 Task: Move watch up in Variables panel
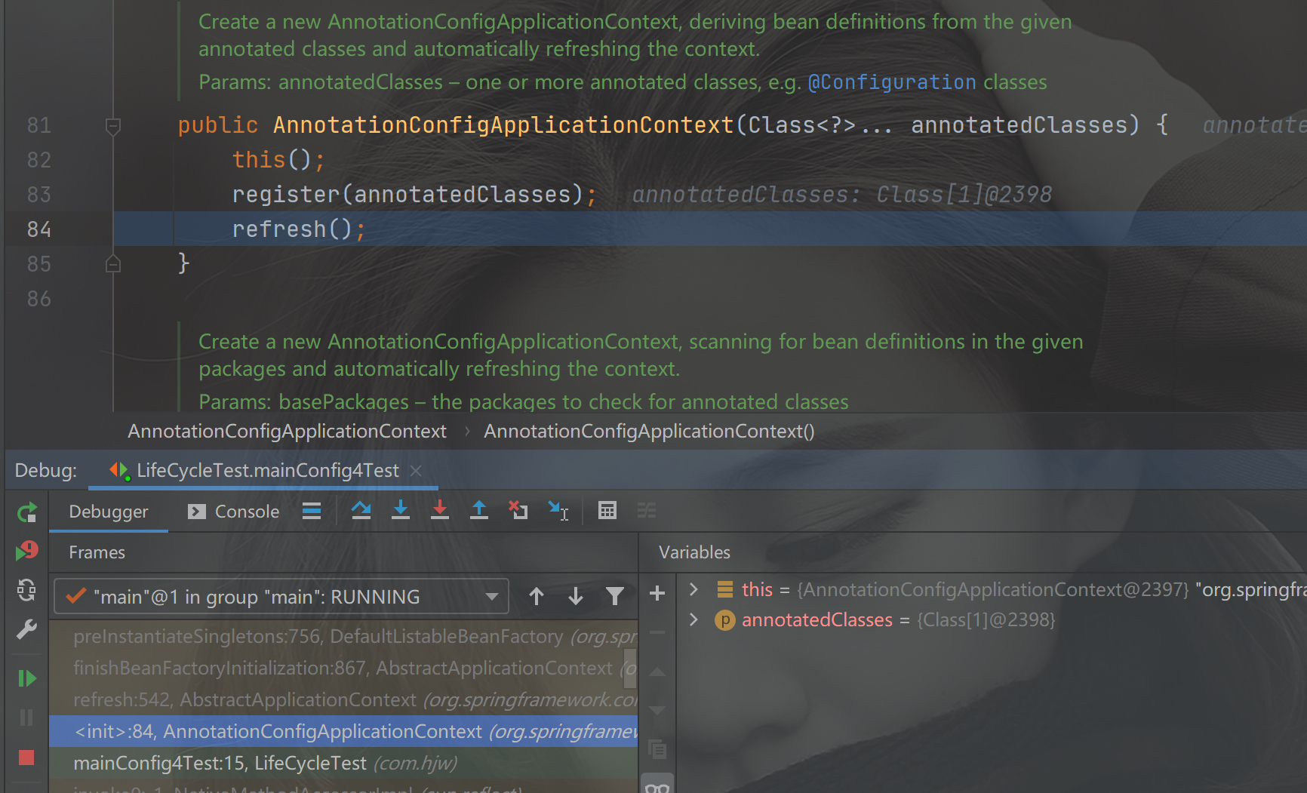tap(657, 672)
